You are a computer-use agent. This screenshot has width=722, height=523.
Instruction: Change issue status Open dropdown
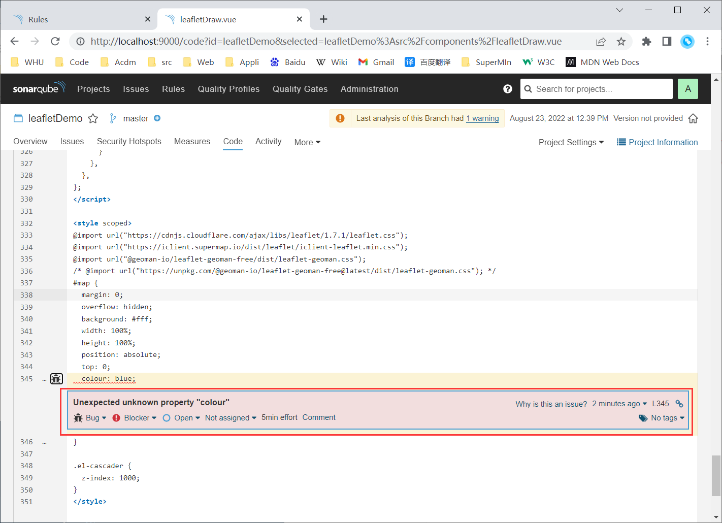[181, 418]
